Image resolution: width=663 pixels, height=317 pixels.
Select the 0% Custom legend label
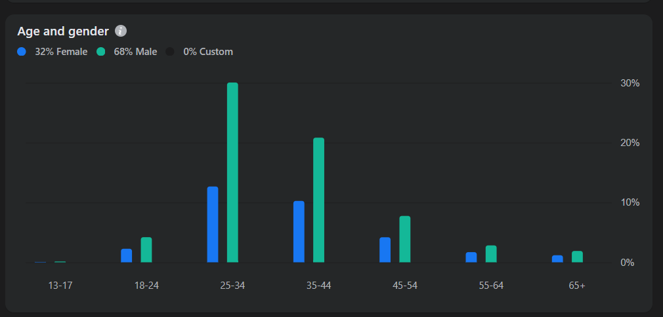[208, 52]
